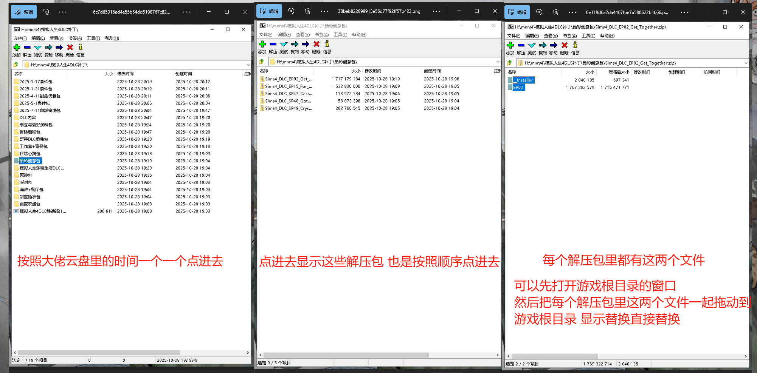Screen dimensions: 757x373
Task: Click horizontal scrollbar in middle 7-Zip window
Action: tap(346, 355)
